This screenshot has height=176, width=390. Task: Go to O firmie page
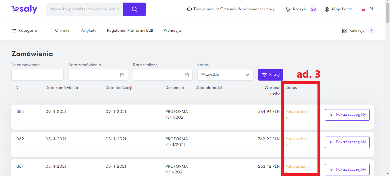pyautogui.click(x=62, y=31)
